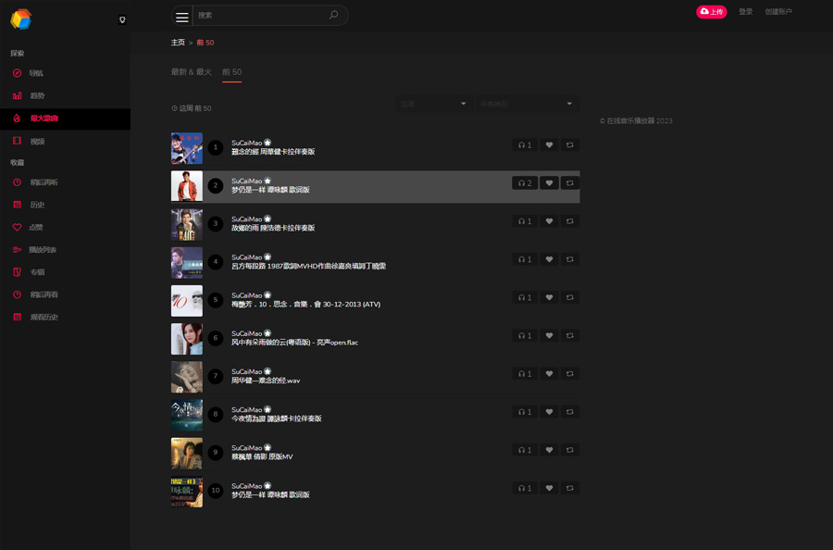
Task: Repost the rank 3 track
Action: 569,221
